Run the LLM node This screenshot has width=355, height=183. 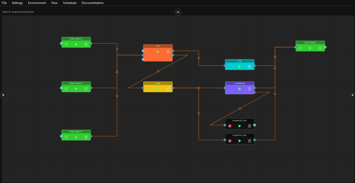(158, 52)
